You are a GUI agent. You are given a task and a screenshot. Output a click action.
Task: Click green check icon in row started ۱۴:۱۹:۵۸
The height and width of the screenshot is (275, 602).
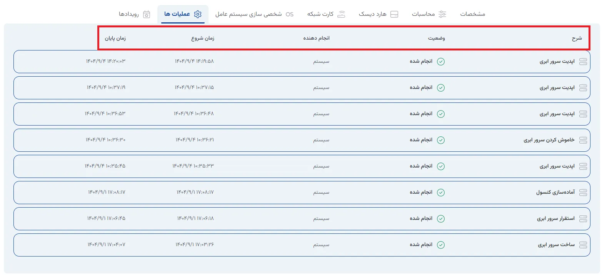tap(441, 62)
